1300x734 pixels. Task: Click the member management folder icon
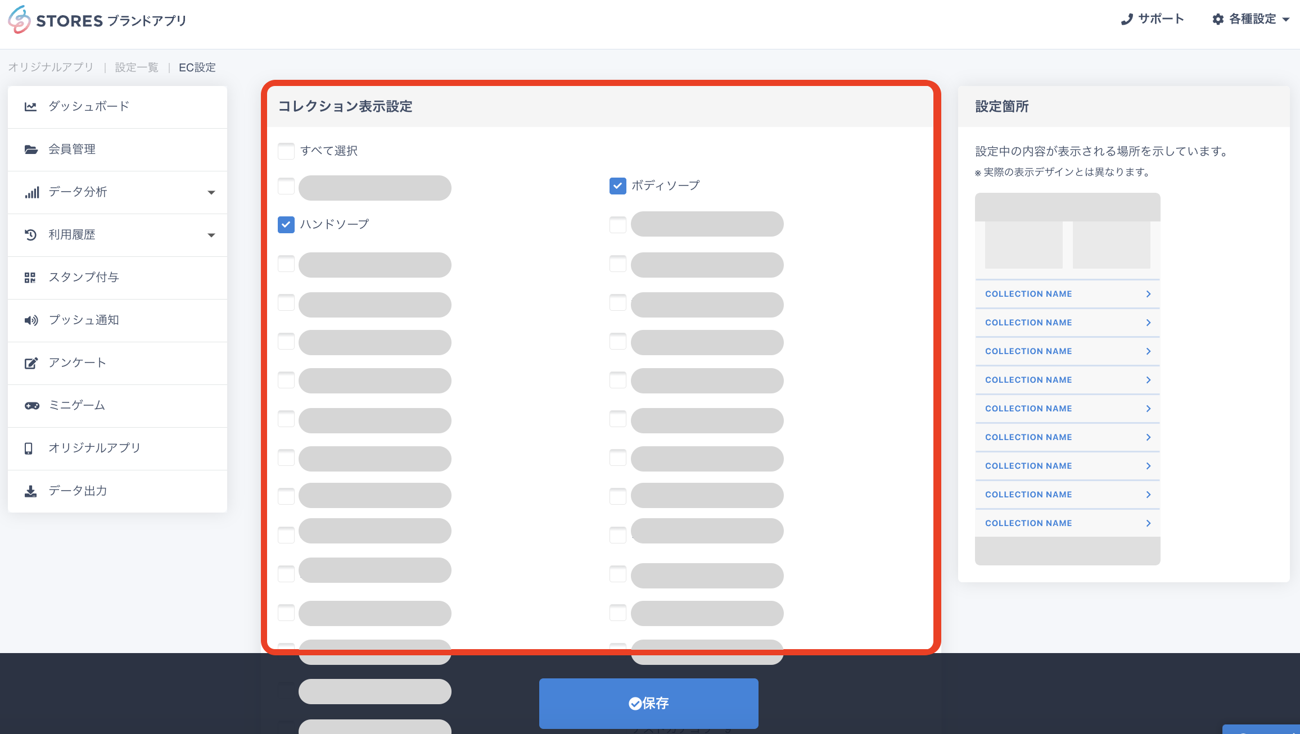click(31, 149)
